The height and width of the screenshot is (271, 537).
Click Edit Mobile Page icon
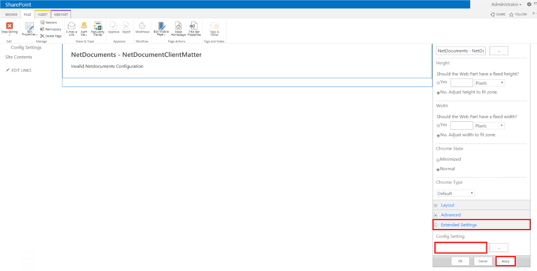pos(161,25)
